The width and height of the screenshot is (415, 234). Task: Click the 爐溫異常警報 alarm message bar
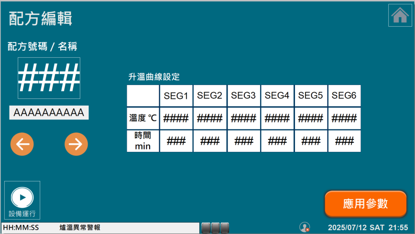click(100, 227)
